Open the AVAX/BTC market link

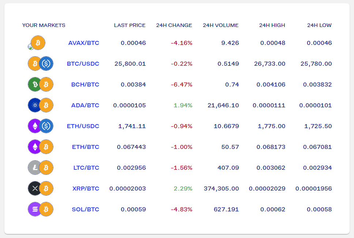pyautogui.click(x=84, y=43)
